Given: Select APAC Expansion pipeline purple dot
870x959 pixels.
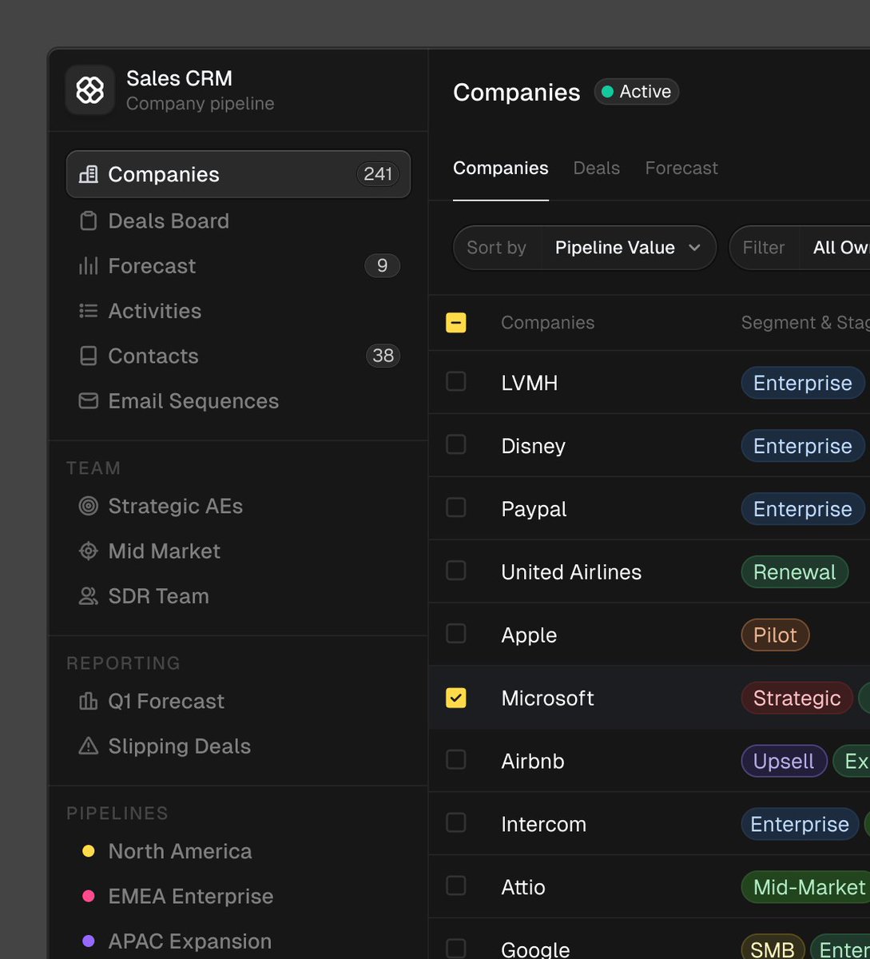Looking at the screenshot, I should click(89, 941).
